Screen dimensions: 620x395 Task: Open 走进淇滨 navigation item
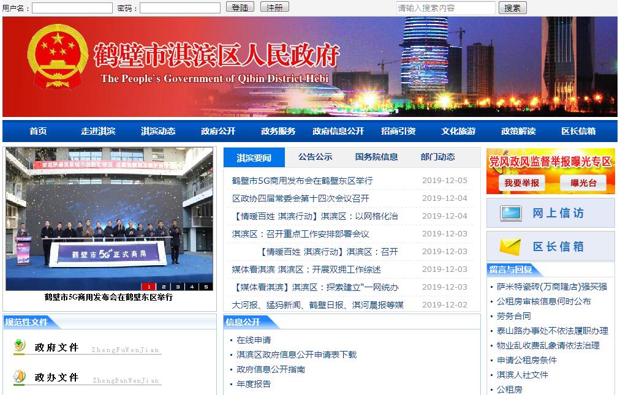(x=98, y=131)
